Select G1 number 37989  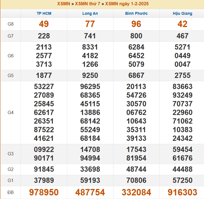[44, 180]
